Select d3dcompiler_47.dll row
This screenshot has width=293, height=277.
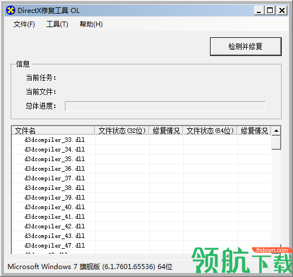(142, 245)
